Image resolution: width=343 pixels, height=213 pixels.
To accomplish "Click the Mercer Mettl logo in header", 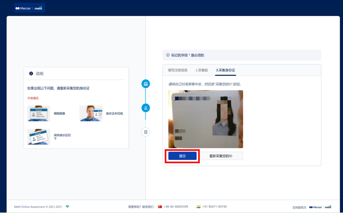I will (29, 8).
